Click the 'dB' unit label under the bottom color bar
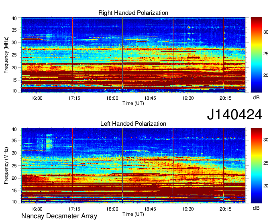273x221 pixels. tap(256, 208)
